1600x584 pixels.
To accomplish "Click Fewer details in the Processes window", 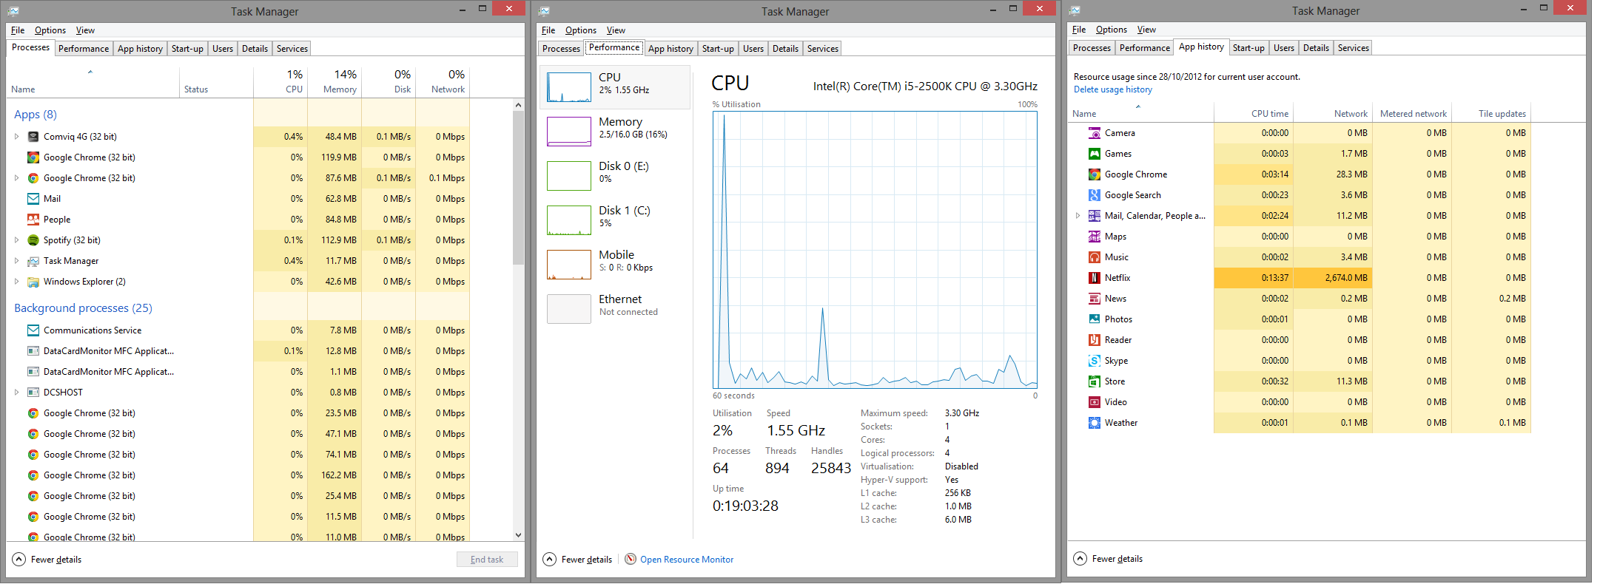I will (x=47, y=560).
